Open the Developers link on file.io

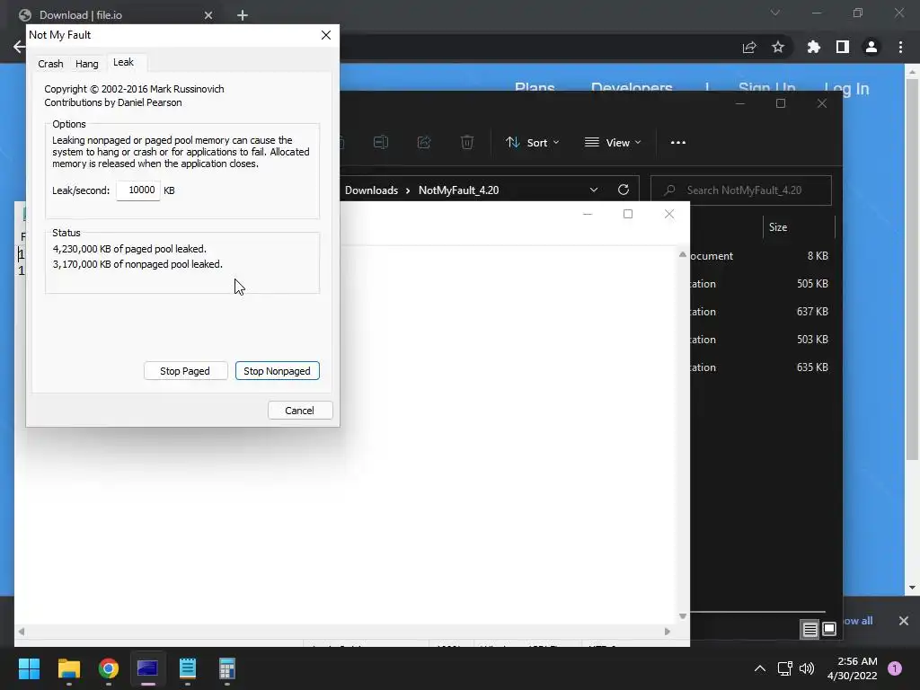point(632,89)
